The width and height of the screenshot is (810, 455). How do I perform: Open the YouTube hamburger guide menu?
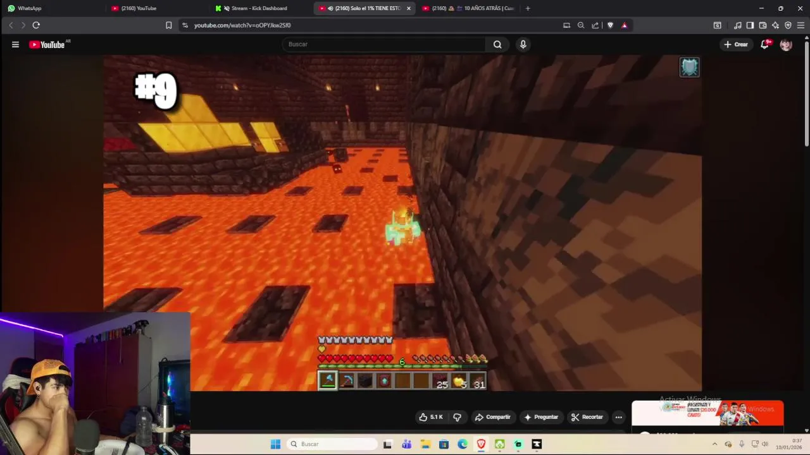click(15, 44)
